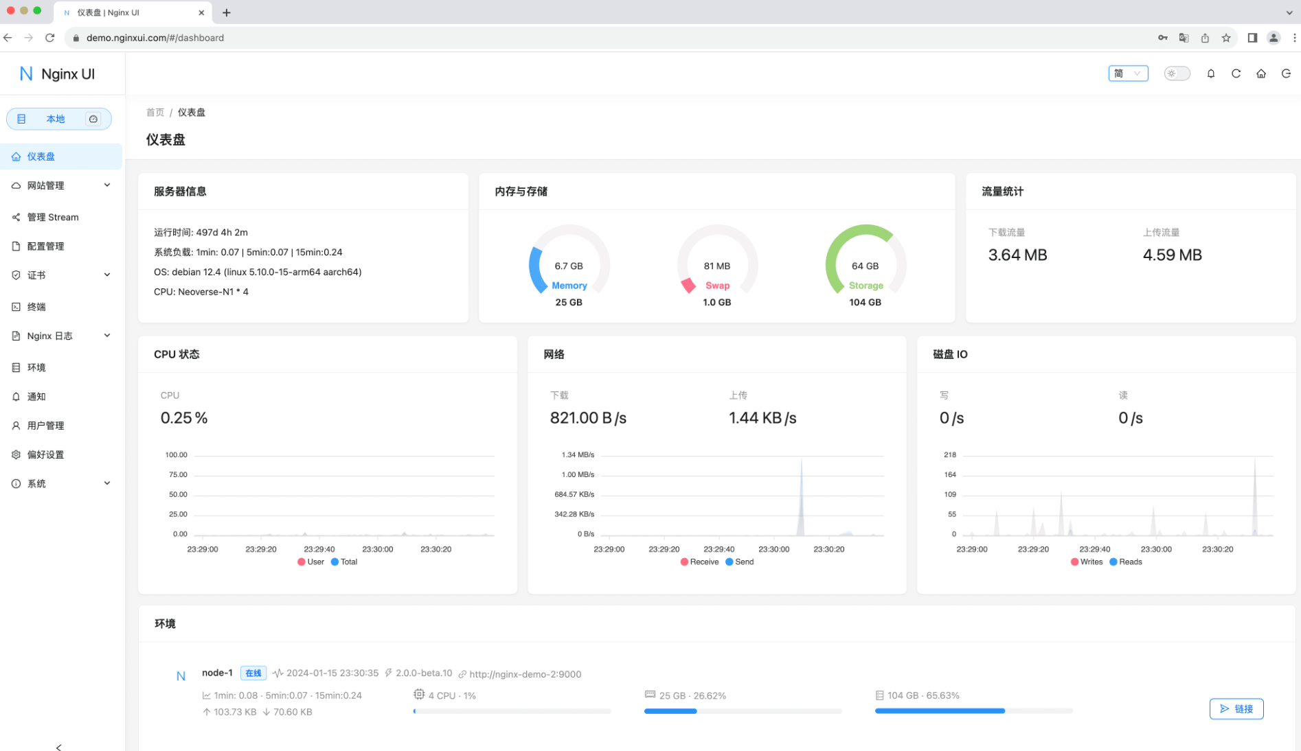Open 配置管理 in the sidebar
The width and height of the screenshot is (1301, 751).
61,246
